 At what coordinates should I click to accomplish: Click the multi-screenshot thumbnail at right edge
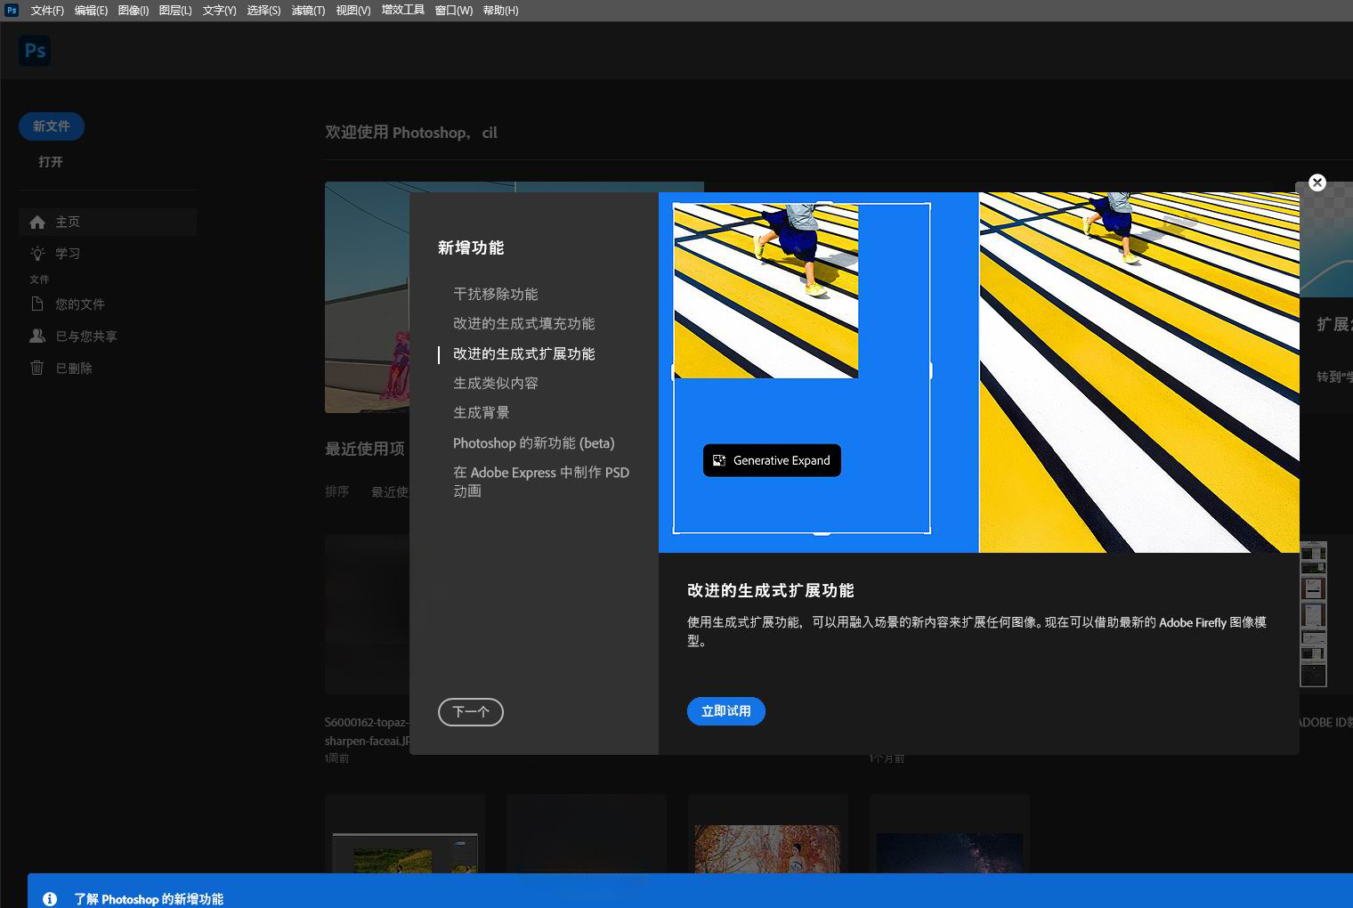1313,614
